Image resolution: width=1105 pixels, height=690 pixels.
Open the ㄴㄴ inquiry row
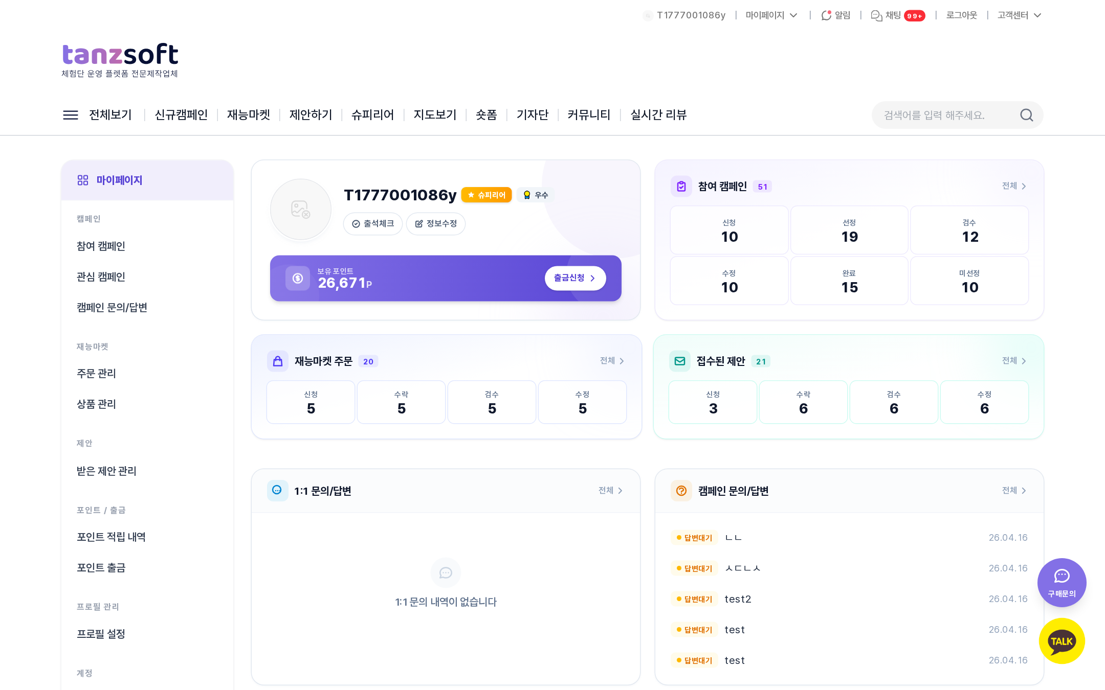click(x=849, y=538)
